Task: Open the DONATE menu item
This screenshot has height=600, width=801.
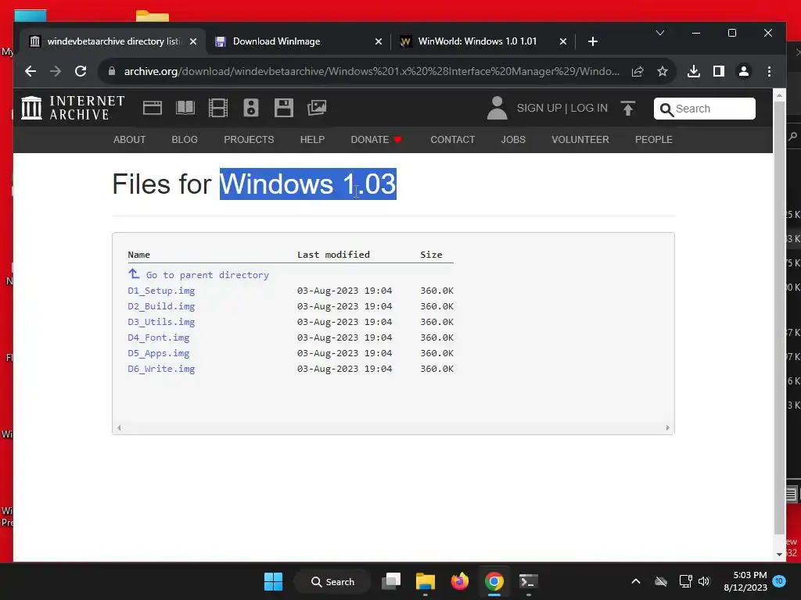Action: (376, 140)
